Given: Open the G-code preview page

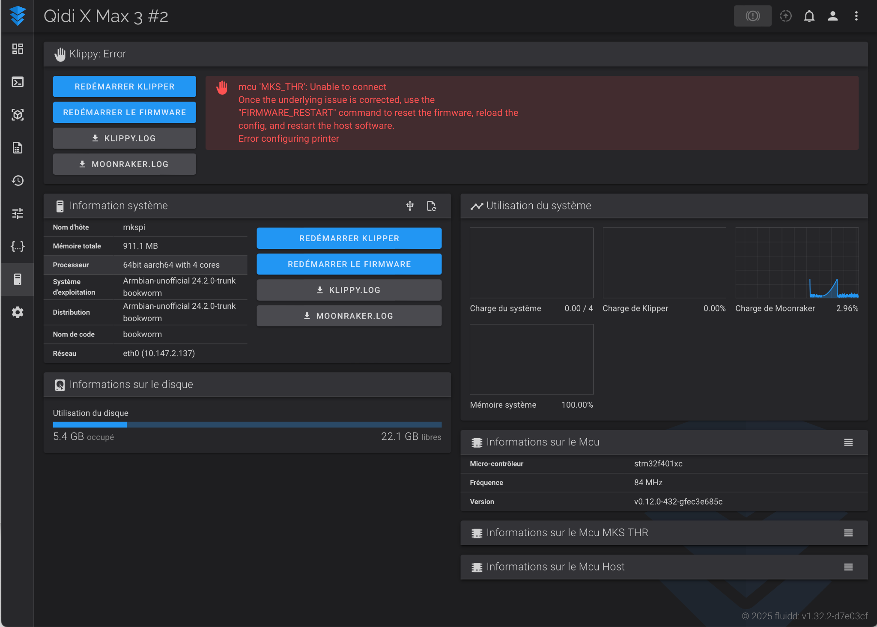Looking at the screenshot, I should (x=18, y=115).
